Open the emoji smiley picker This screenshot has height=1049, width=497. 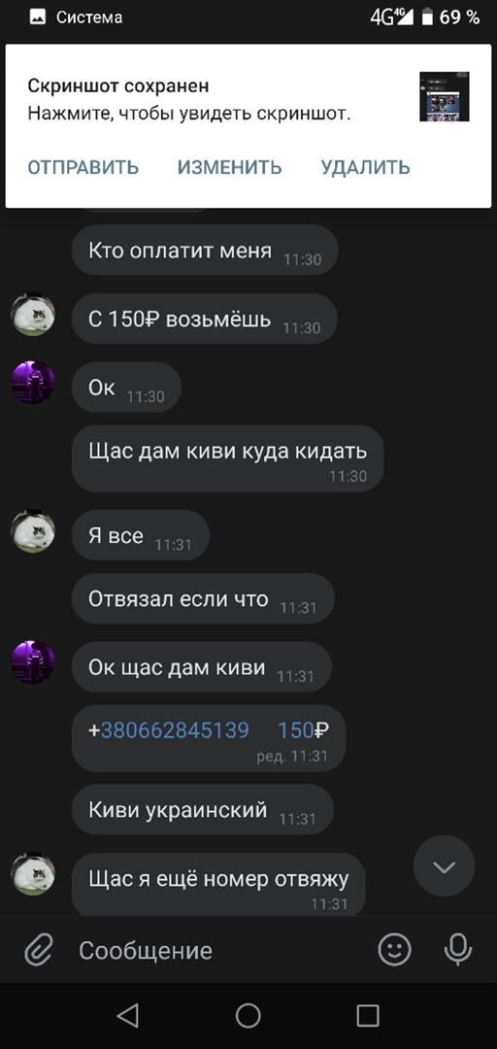[395, 949]
